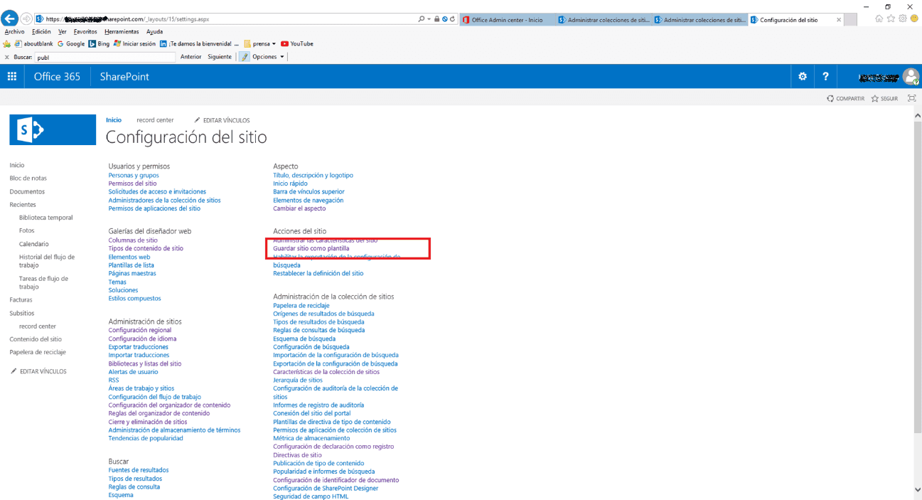Open browser home icon
Image resolution: width=922 pixels, height=500 pixels.
point(879,18)
